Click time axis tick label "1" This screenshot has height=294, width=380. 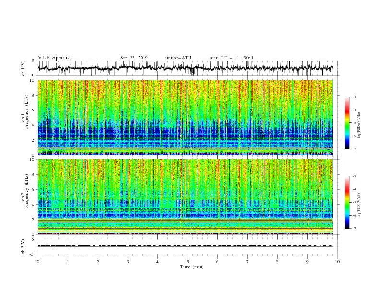[68, 262]
